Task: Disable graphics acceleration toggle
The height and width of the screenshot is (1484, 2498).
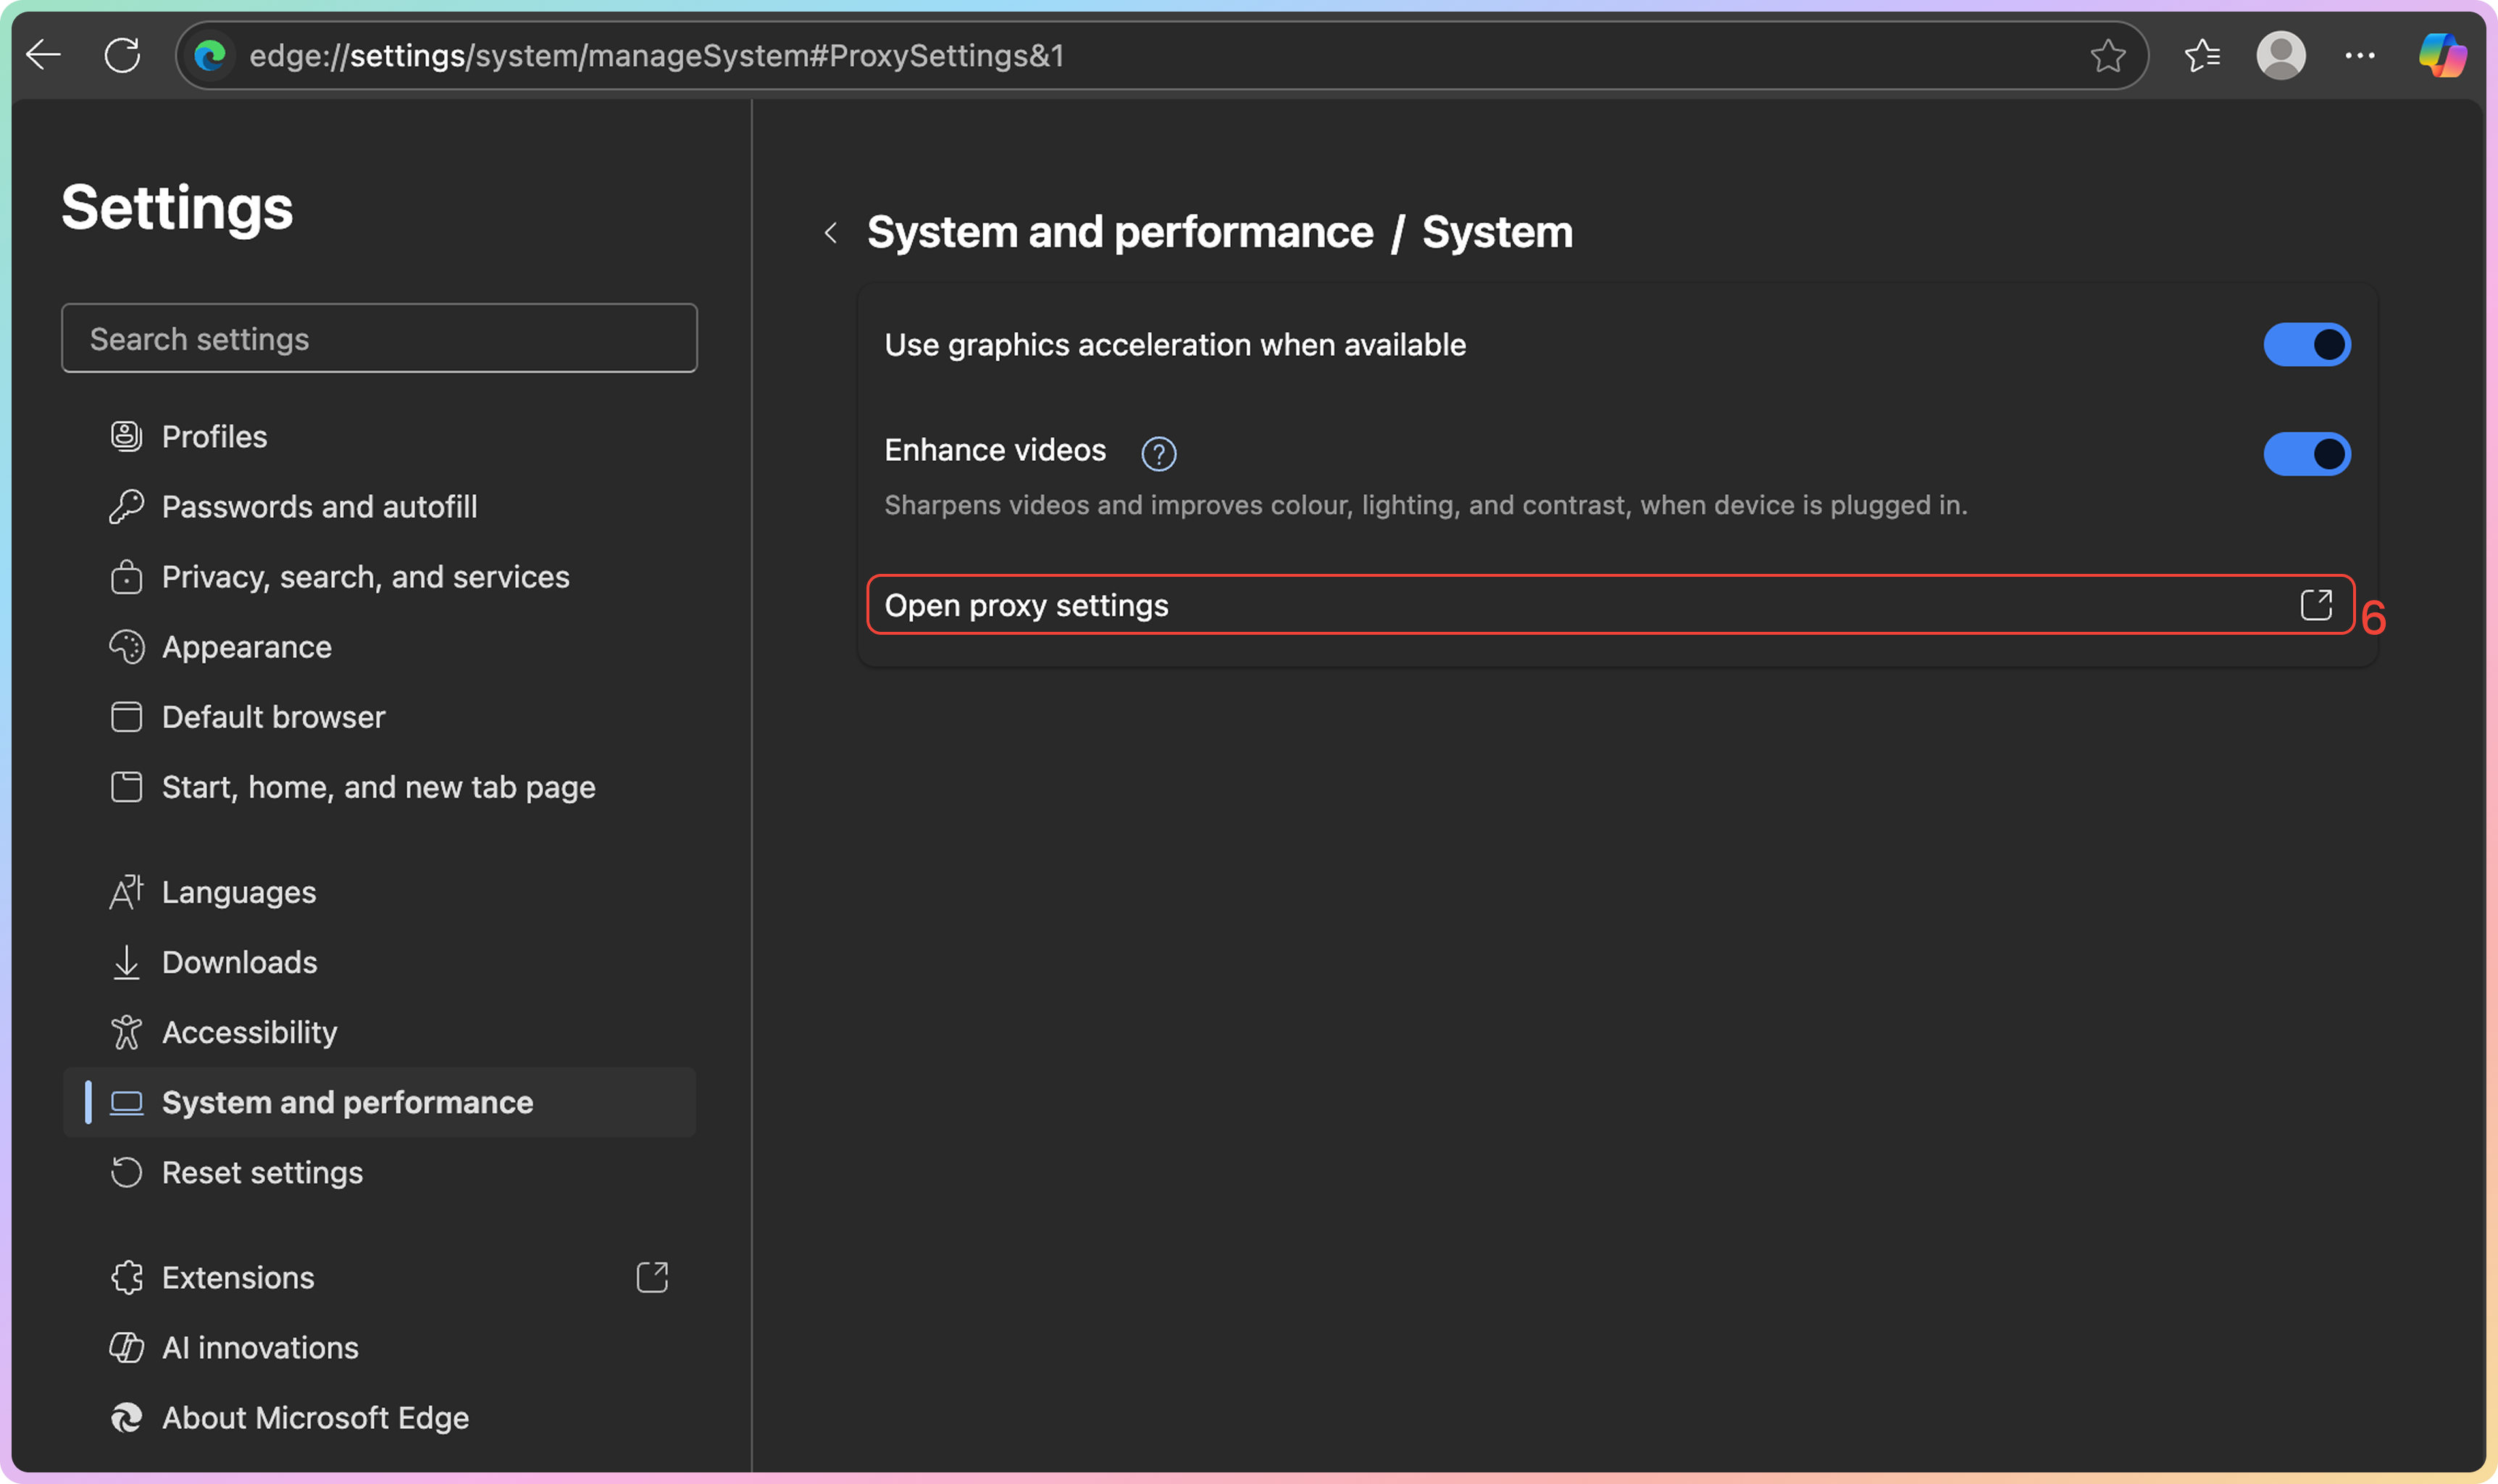Action: point(2306,345)
